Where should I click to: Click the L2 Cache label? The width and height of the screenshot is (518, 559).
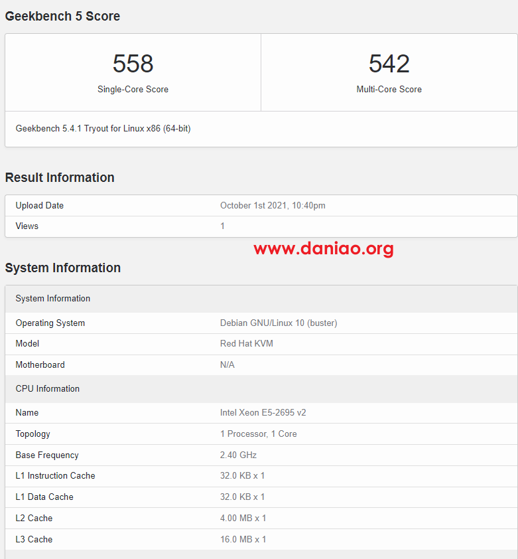pyautogui.click(x=34, y=519)
